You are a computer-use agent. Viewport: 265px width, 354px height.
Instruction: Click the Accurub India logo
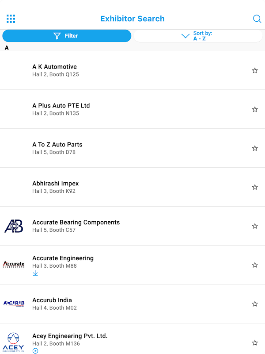pyautogui.click(x=14, y=304)
